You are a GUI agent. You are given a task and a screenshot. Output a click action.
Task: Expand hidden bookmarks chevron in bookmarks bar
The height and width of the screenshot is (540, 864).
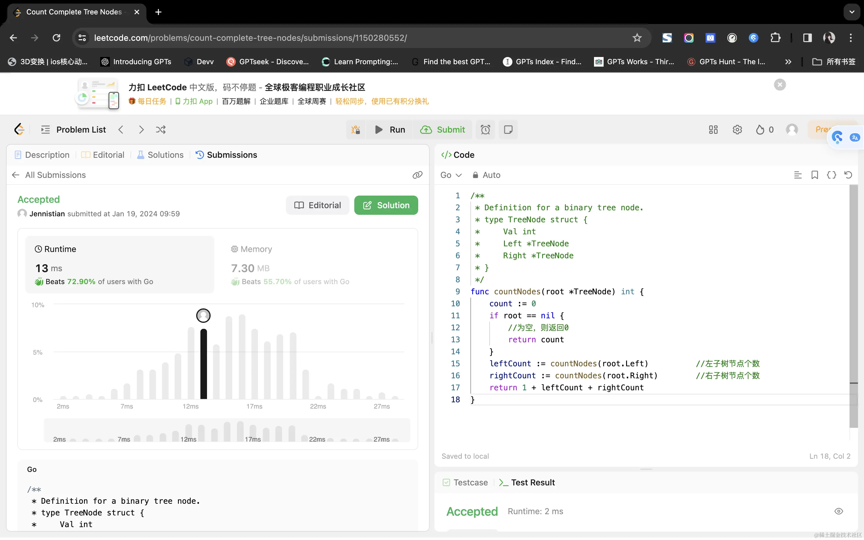tap(788, 62)
